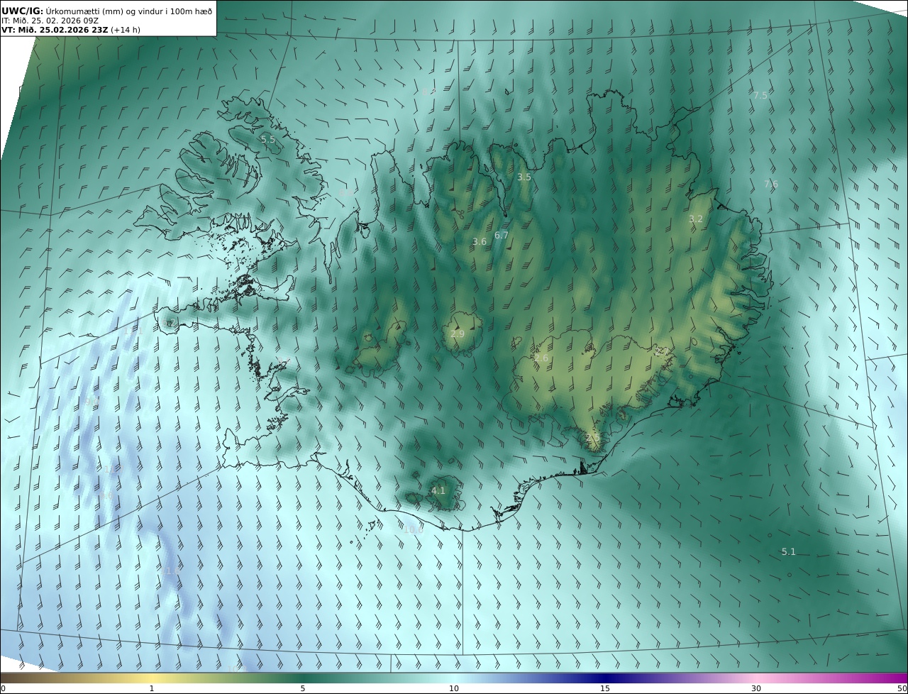Click the 11.6 value label in the southwest sea
This screenshot has width=908, height=694.
(171, 571)
